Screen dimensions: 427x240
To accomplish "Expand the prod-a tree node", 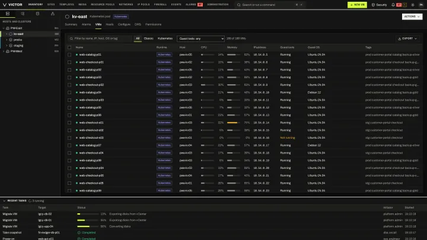I will point(7,40).
